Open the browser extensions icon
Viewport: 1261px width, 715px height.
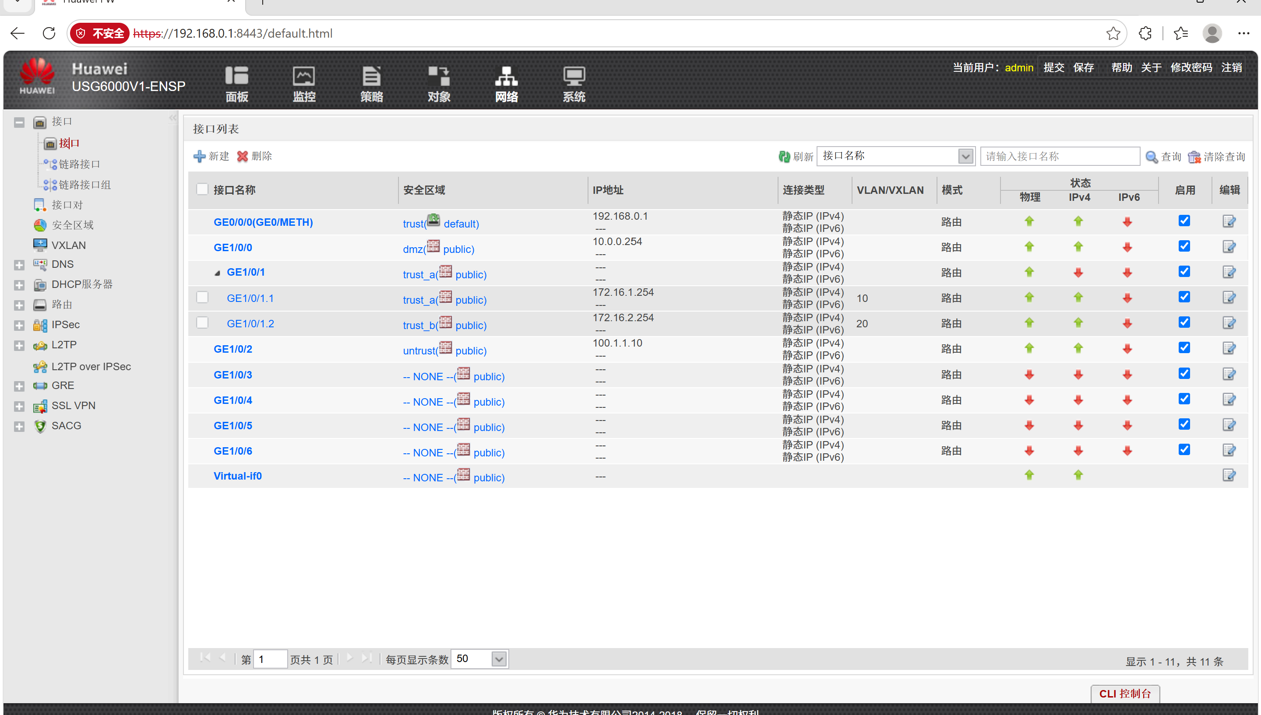click(x=1145, y=33)
